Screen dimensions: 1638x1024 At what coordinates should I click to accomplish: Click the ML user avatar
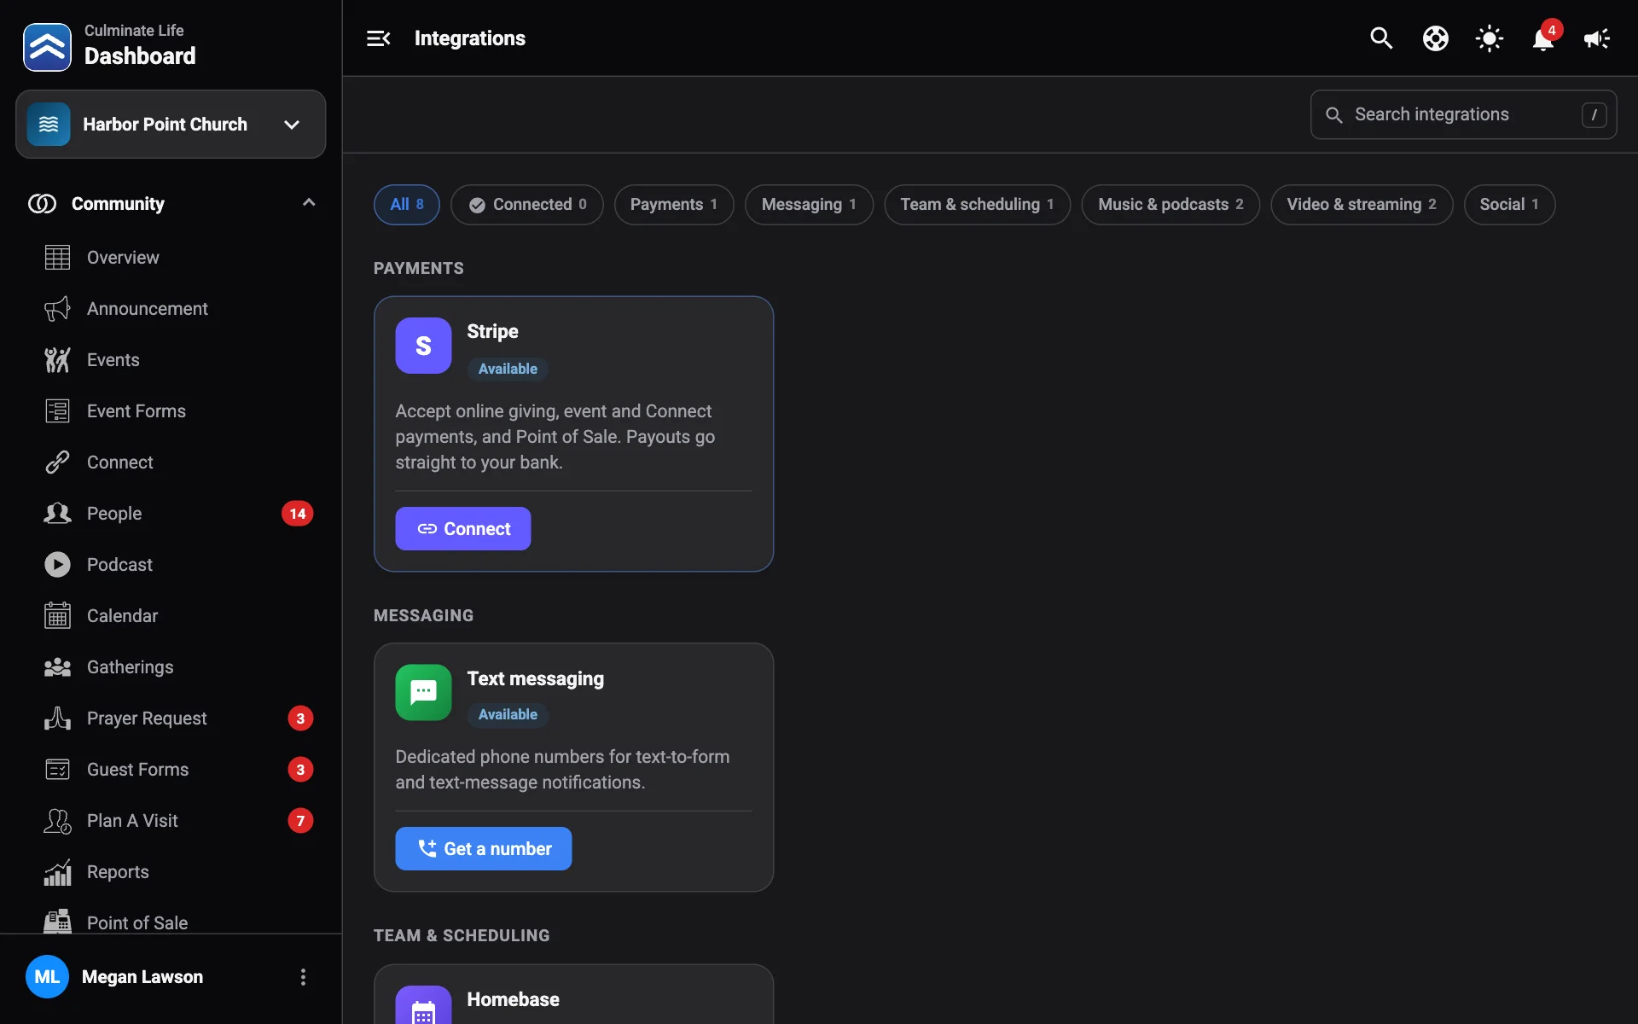click(x=47, y=977)
